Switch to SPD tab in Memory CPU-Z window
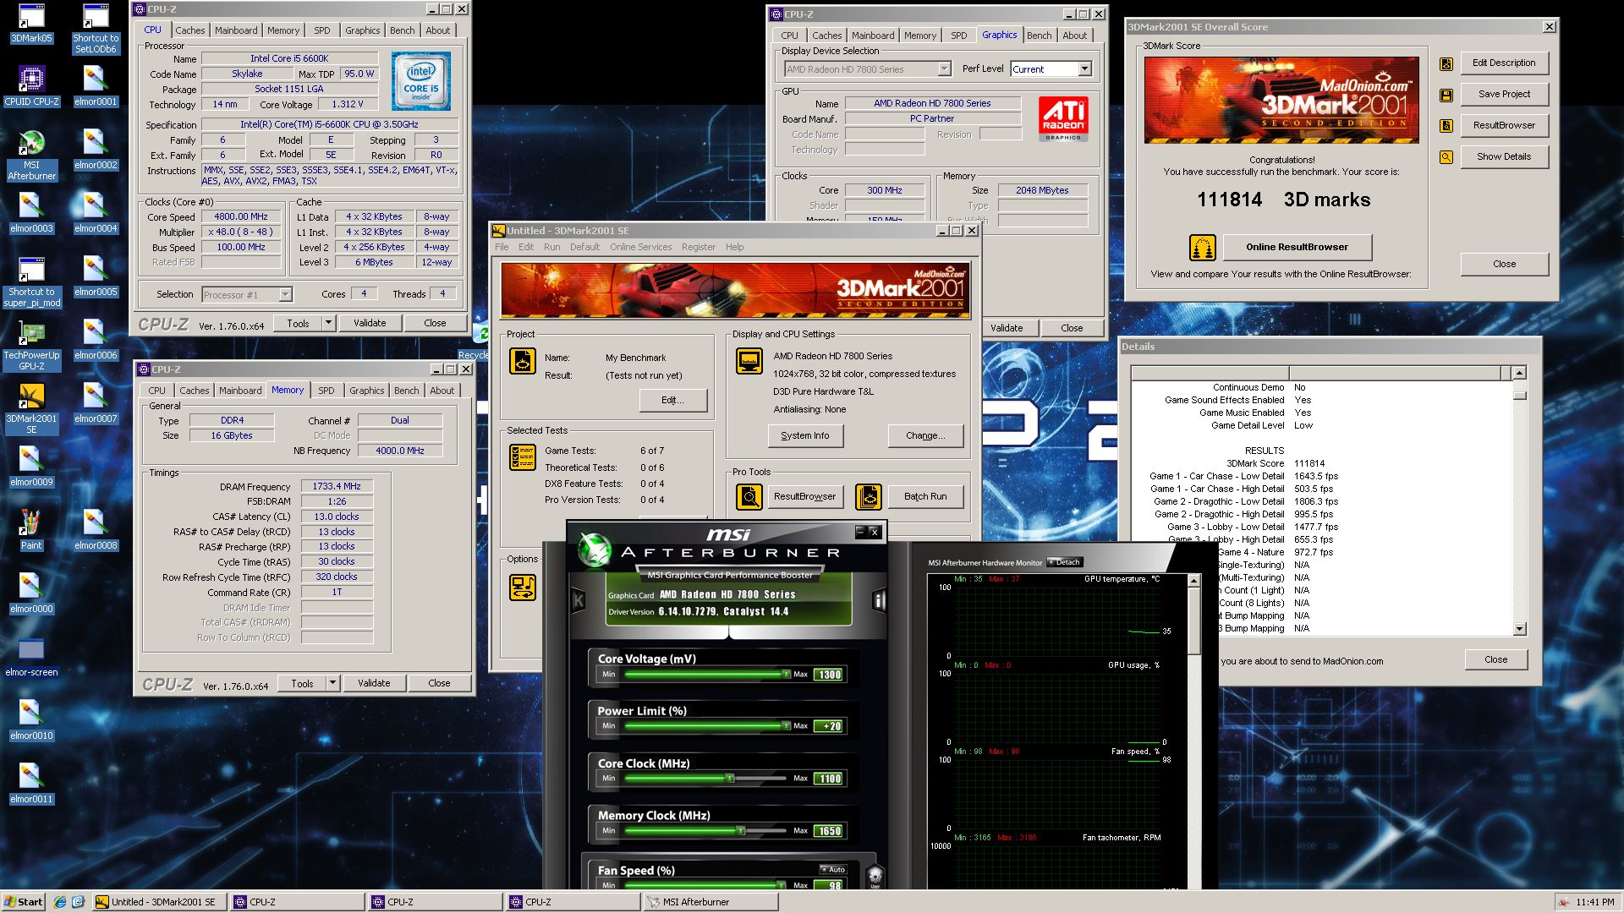This screenshot has height=913, width=1624. click(x=326, y=391)
